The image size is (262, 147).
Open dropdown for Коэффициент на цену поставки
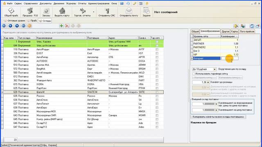[x=216, y=110]
